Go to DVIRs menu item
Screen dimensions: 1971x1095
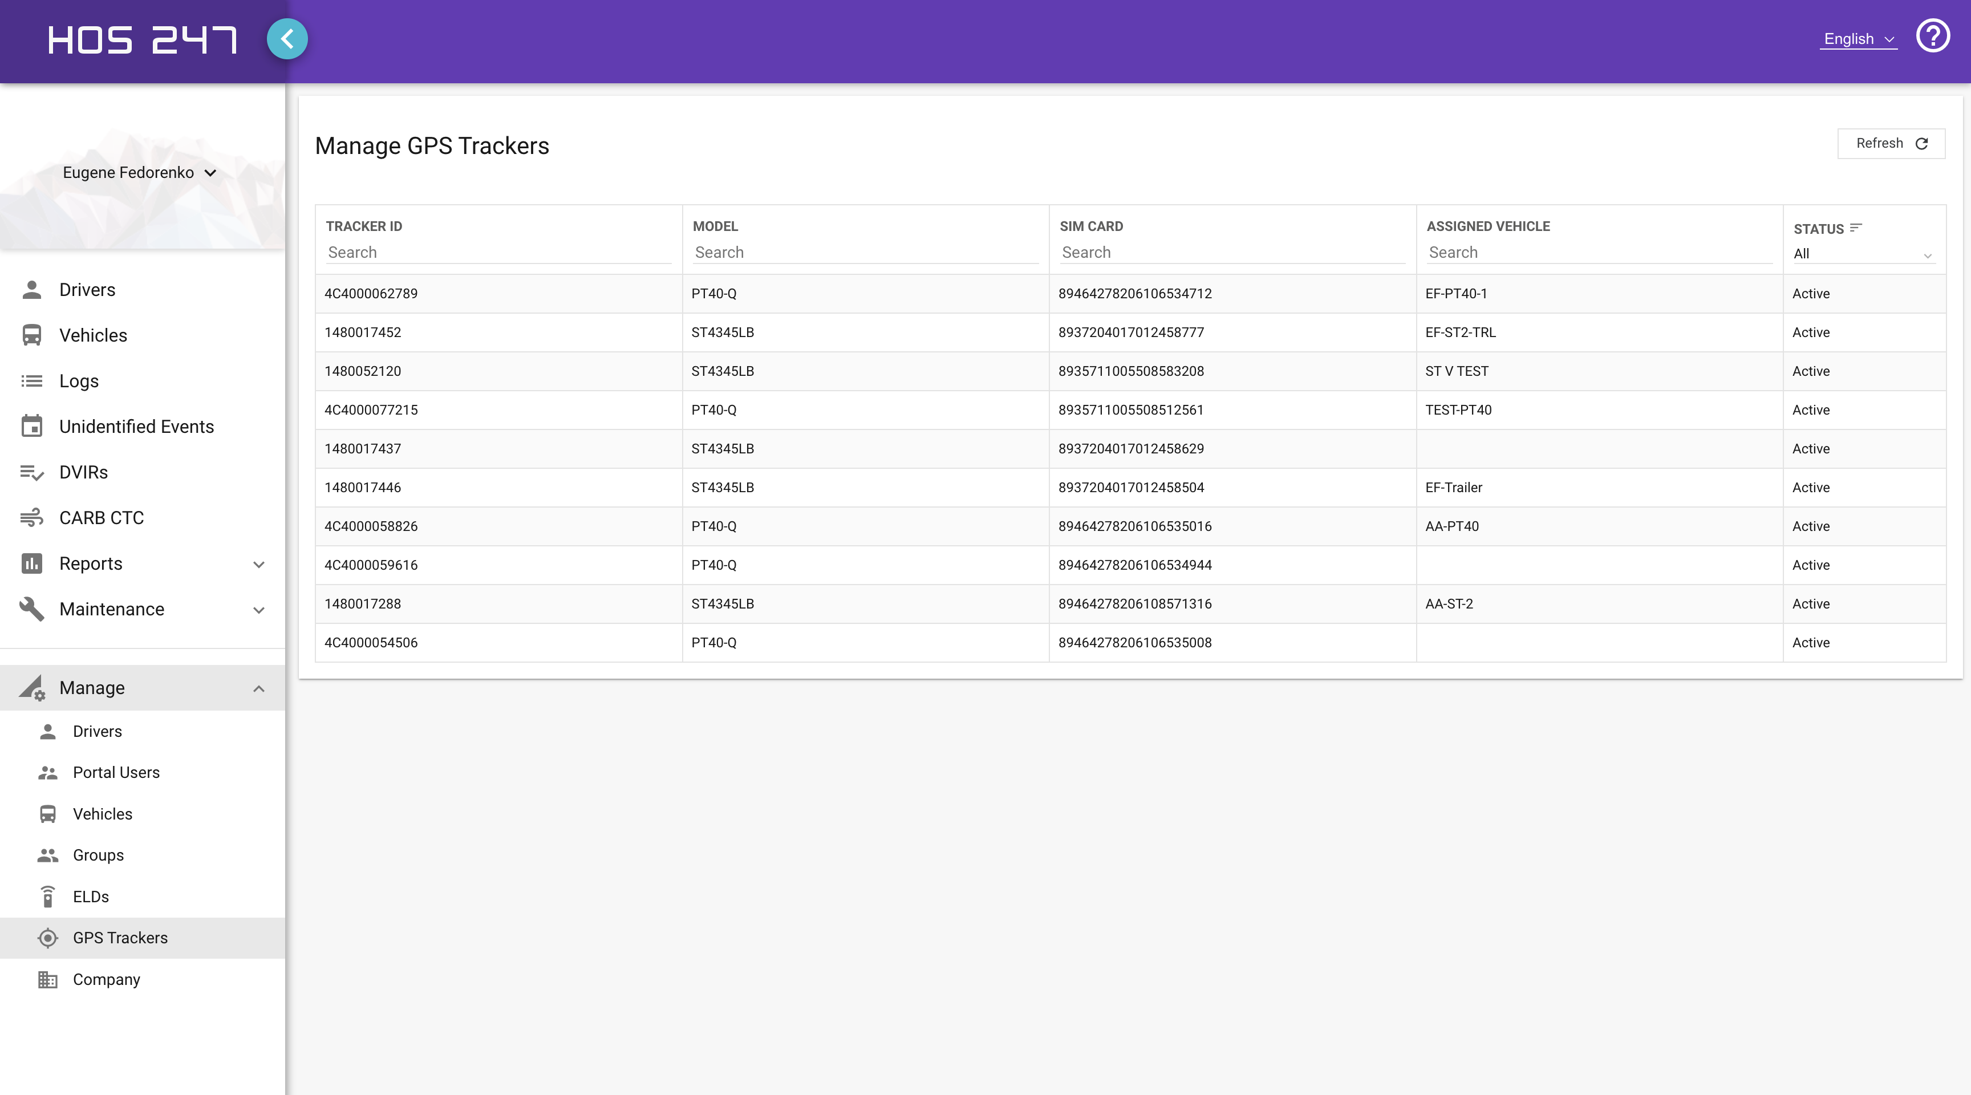143,472
